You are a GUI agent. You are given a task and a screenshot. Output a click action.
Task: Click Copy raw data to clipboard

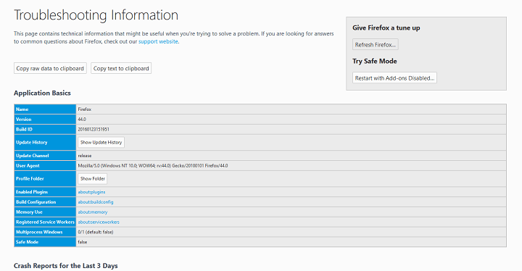point(50,68)
